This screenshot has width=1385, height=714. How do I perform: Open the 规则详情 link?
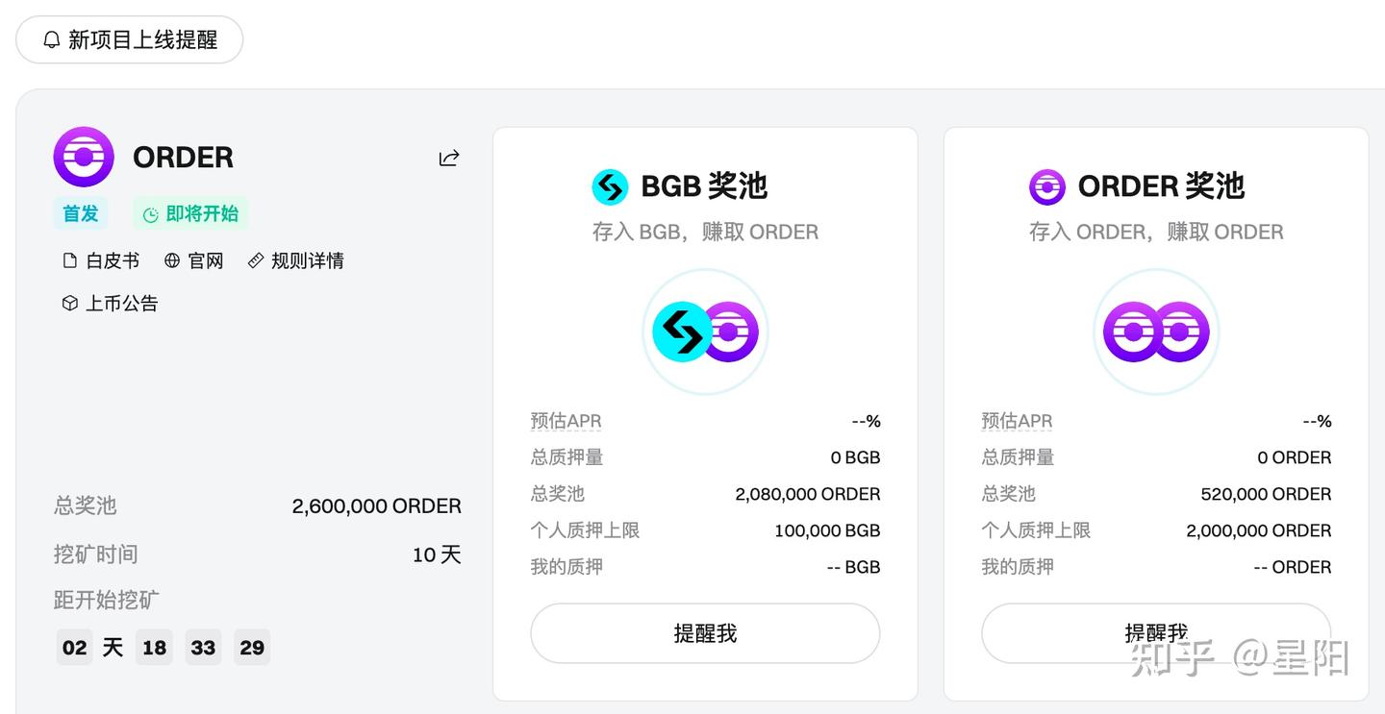pos(308,259)
